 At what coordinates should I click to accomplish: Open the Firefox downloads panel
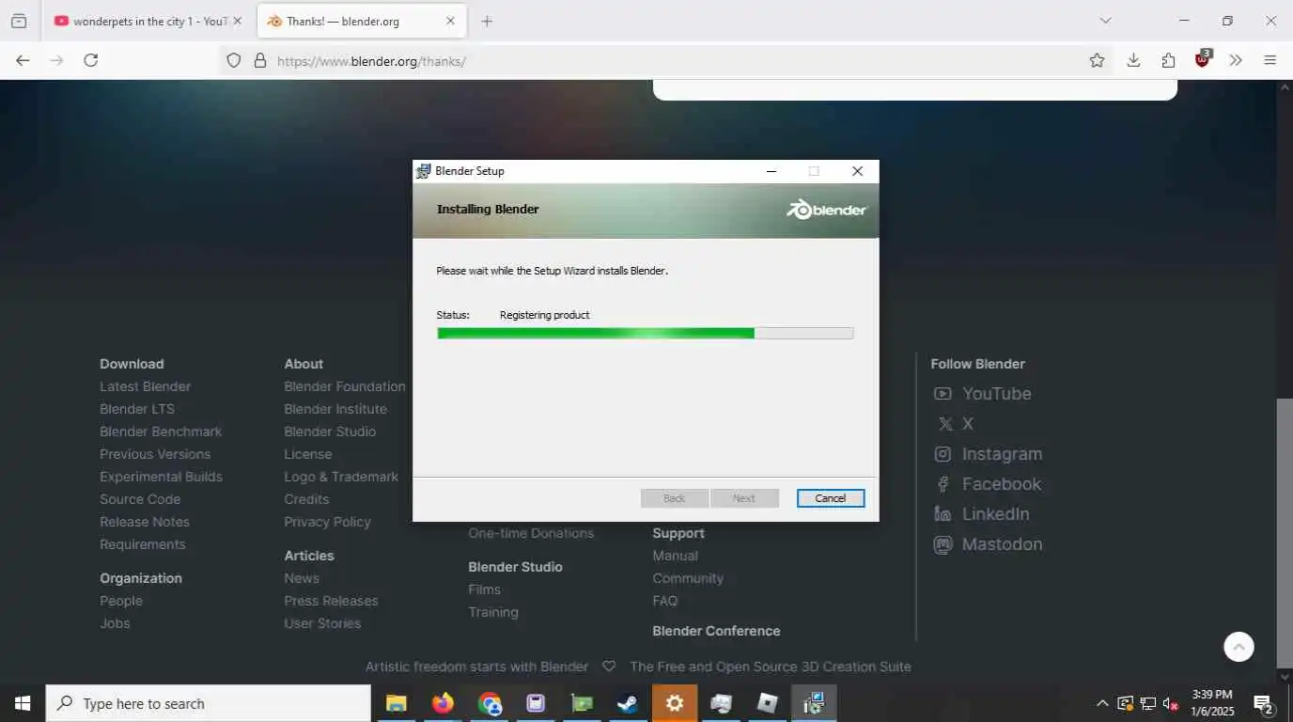click(x=1133, y=60)
